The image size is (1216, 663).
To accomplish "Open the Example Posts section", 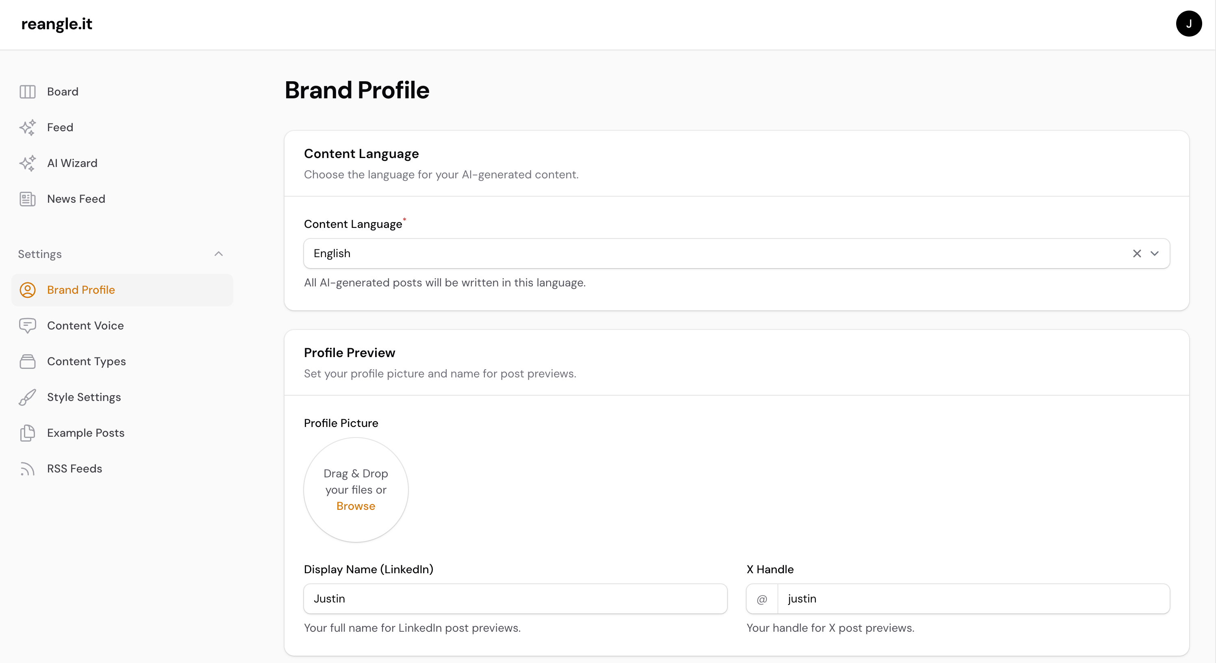I will (x=85, y=433).
